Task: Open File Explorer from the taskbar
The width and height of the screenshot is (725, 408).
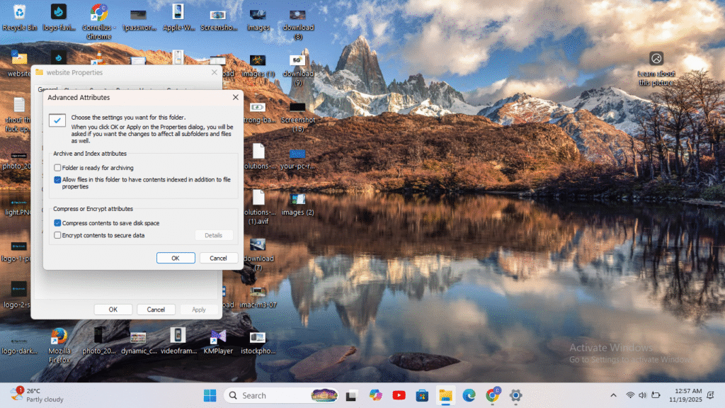Action: pyautogui.click(x=445, y=395)
